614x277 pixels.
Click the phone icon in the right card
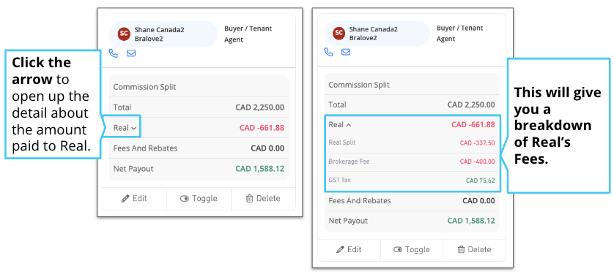pyautogui.click(x=328, y=52)
